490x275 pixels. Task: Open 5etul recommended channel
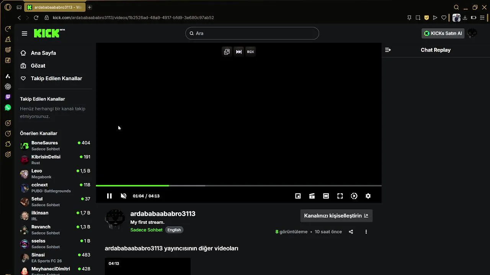(55, 202)
